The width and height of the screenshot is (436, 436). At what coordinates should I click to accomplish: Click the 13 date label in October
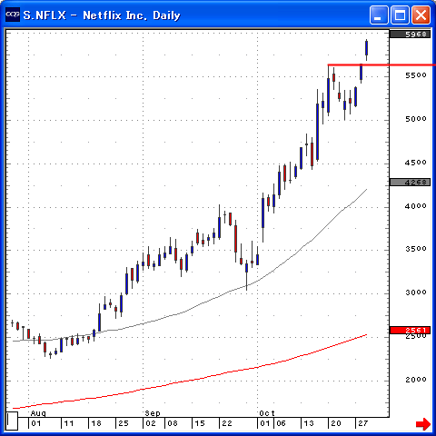[309, 423]
